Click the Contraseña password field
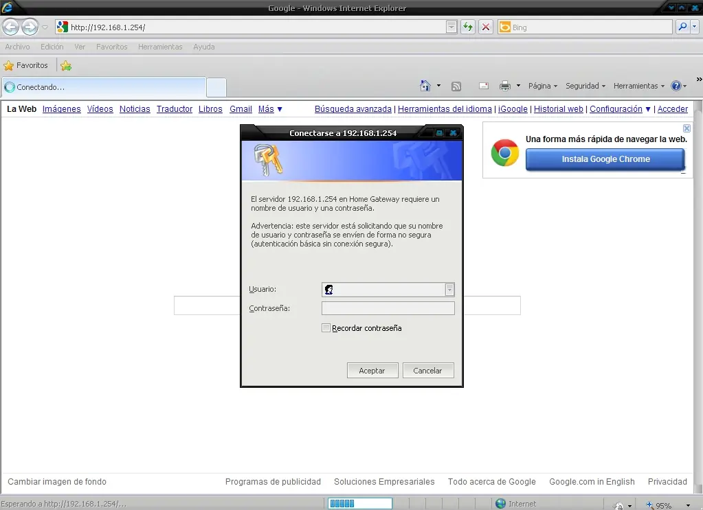Screen dimensions: 703x510 [388, 308]
